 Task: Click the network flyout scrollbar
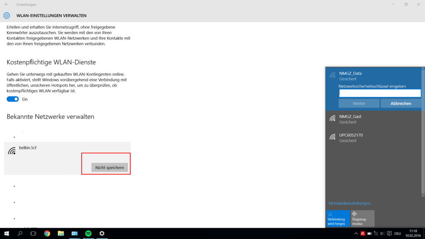pos(423,132)
